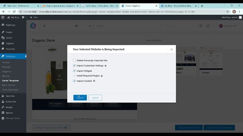Switch to the Client Area browser tab
243x136 pixels.
point(21,6)
